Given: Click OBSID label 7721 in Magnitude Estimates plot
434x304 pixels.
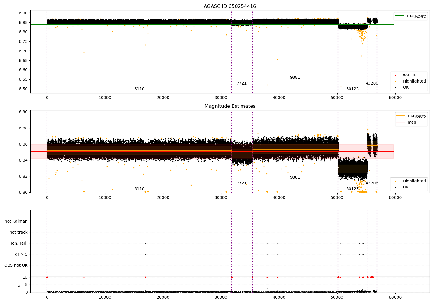Looking at the screenshot, I should (x=242, y=183).
